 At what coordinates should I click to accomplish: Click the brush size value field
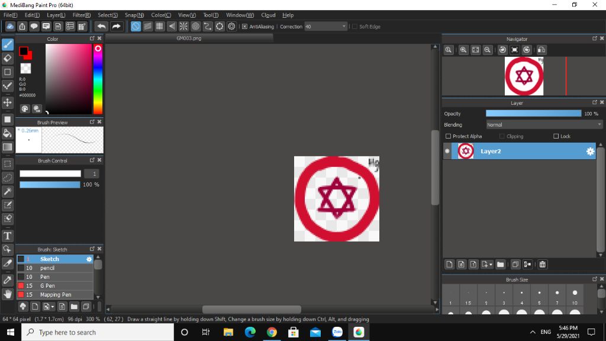tap(92, 174)
